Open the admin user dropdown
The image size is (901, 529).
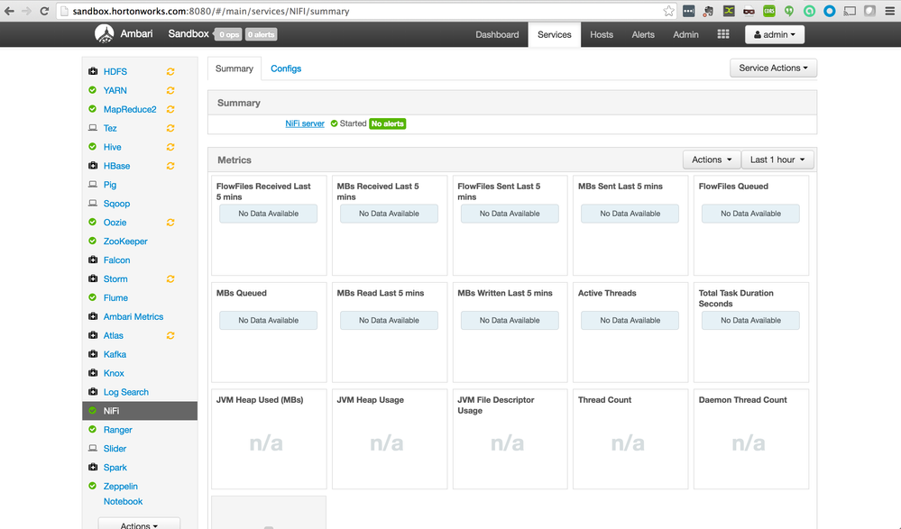pos(774,35)
